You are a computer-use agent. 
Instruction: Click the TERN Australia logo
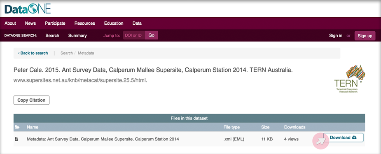(350, 79)
